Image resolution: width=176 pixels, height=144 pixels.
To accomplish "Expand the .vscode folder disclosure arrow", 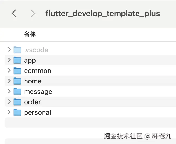I will [x=9, y=50].
